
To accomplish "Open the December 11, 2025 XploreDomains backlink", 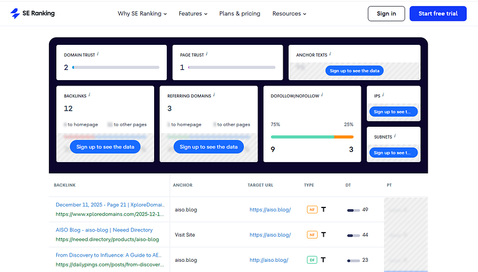I will click(110, 204).
